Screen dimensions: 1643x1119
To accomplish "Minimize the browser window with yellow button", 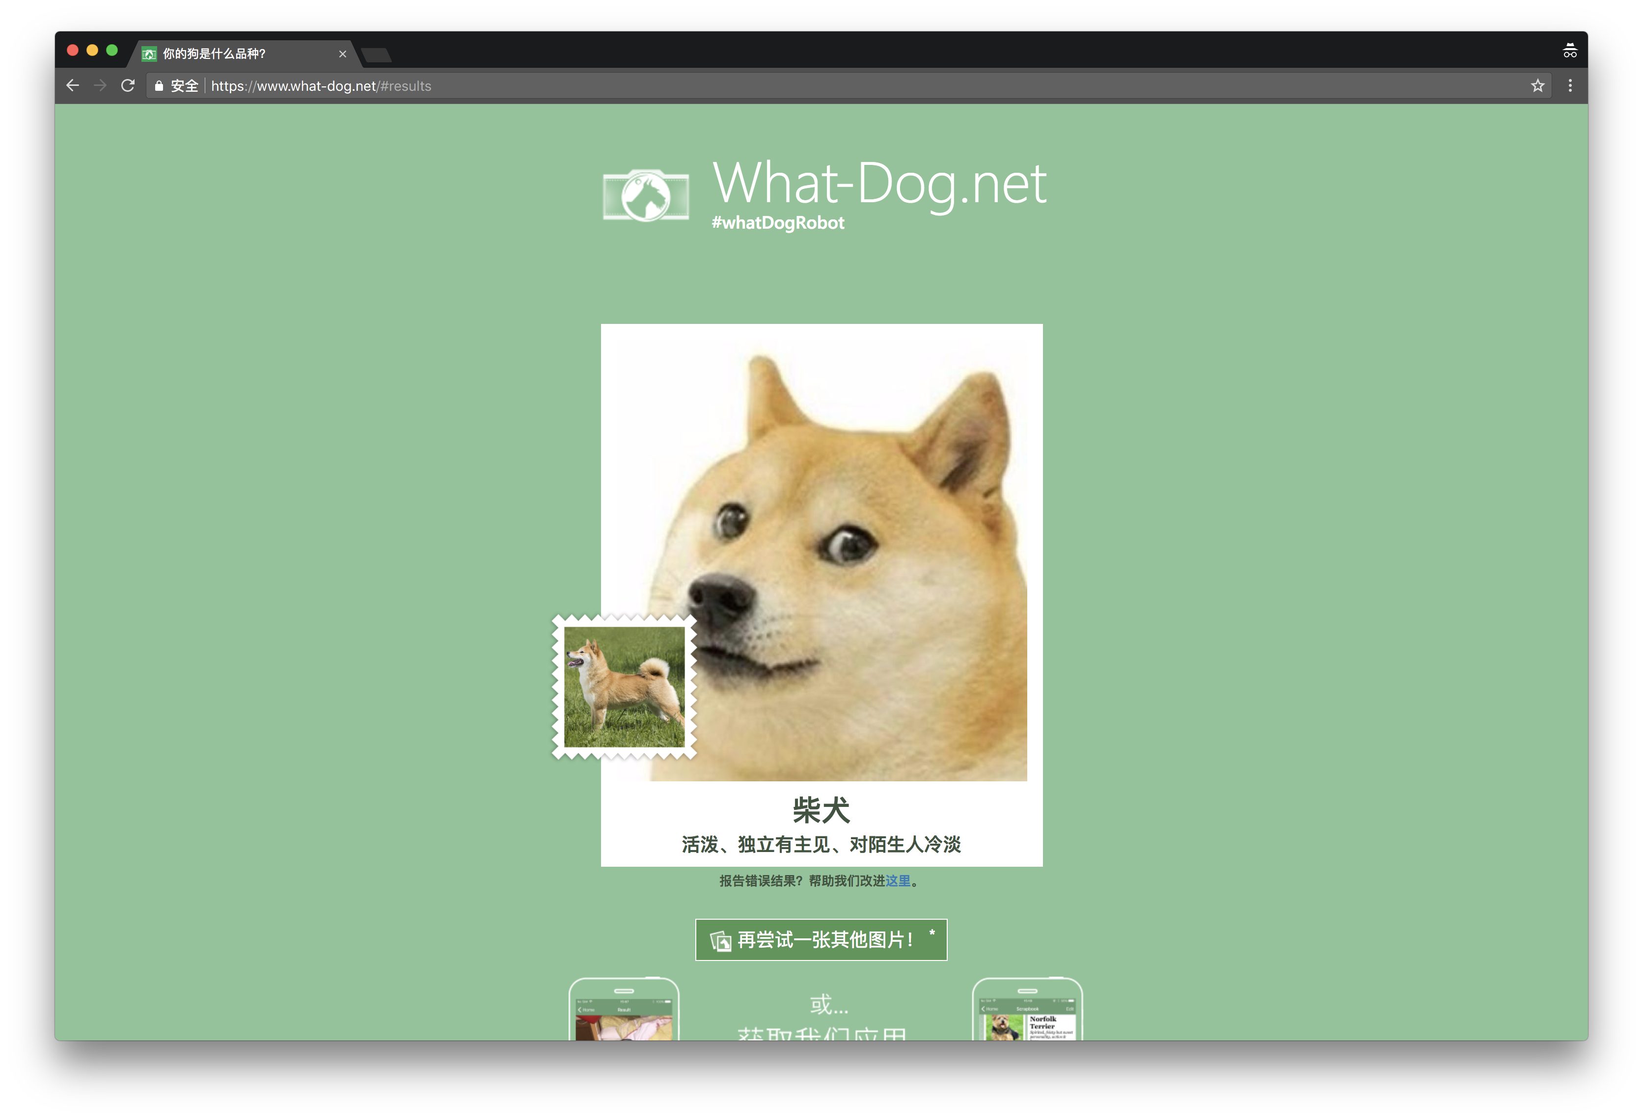I will 92,50.
